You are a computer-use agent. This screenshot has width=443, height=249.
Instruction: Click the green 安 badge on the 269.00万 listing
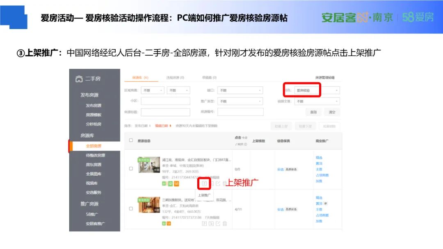tap(170, 183)
